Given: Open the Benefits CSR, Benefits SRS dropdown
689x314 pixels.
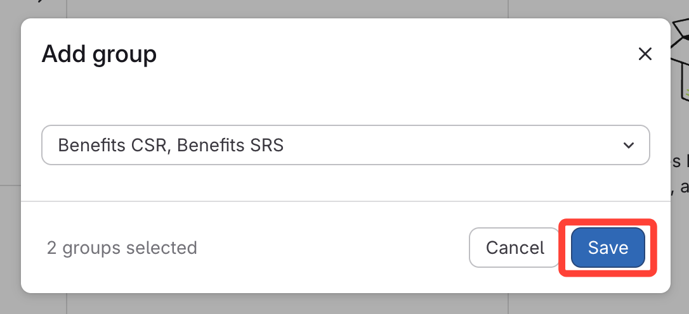Looking at the screenshot, I should click(345, 145).
